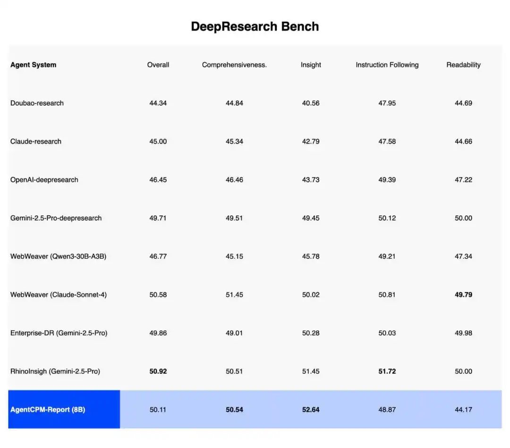Image resolution: width=510 pixels, height=448 pixels.
Task: Select the Agent System column header
Action: [33, 65]
